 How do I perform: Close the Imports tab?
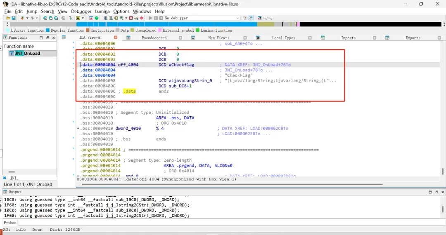[x=375, y=38]
